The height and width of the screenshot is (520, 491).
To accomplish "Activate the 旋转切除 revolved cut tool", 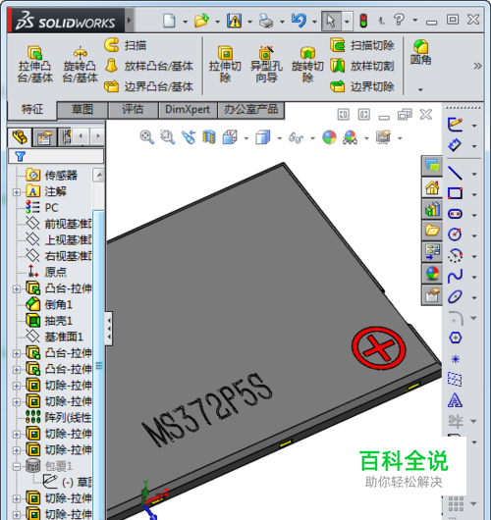I will (x=307, y=65).
